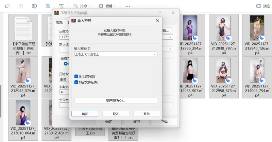
Task: Click the Share icon in Explorer toolbar
Action: 48,6
